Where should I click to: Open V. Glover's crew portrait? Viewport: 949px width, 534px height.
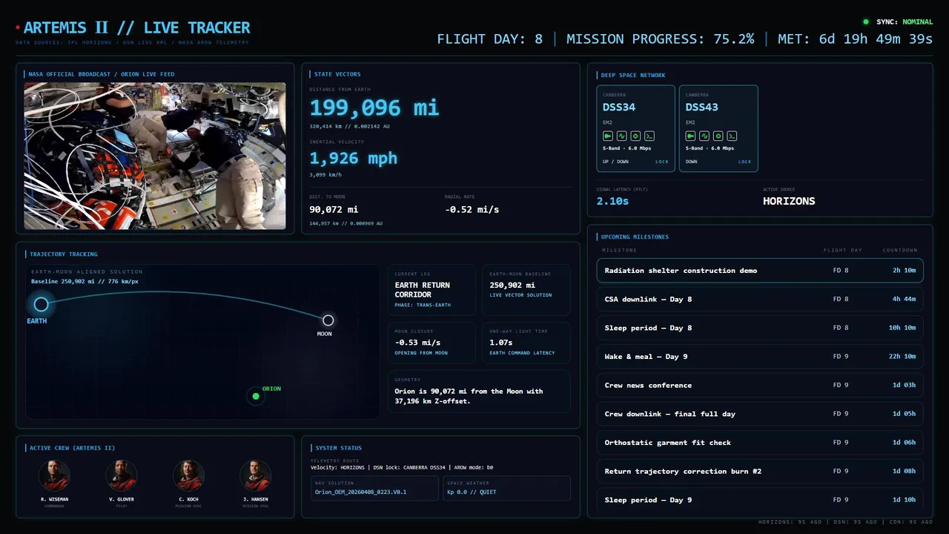point(122,475)
